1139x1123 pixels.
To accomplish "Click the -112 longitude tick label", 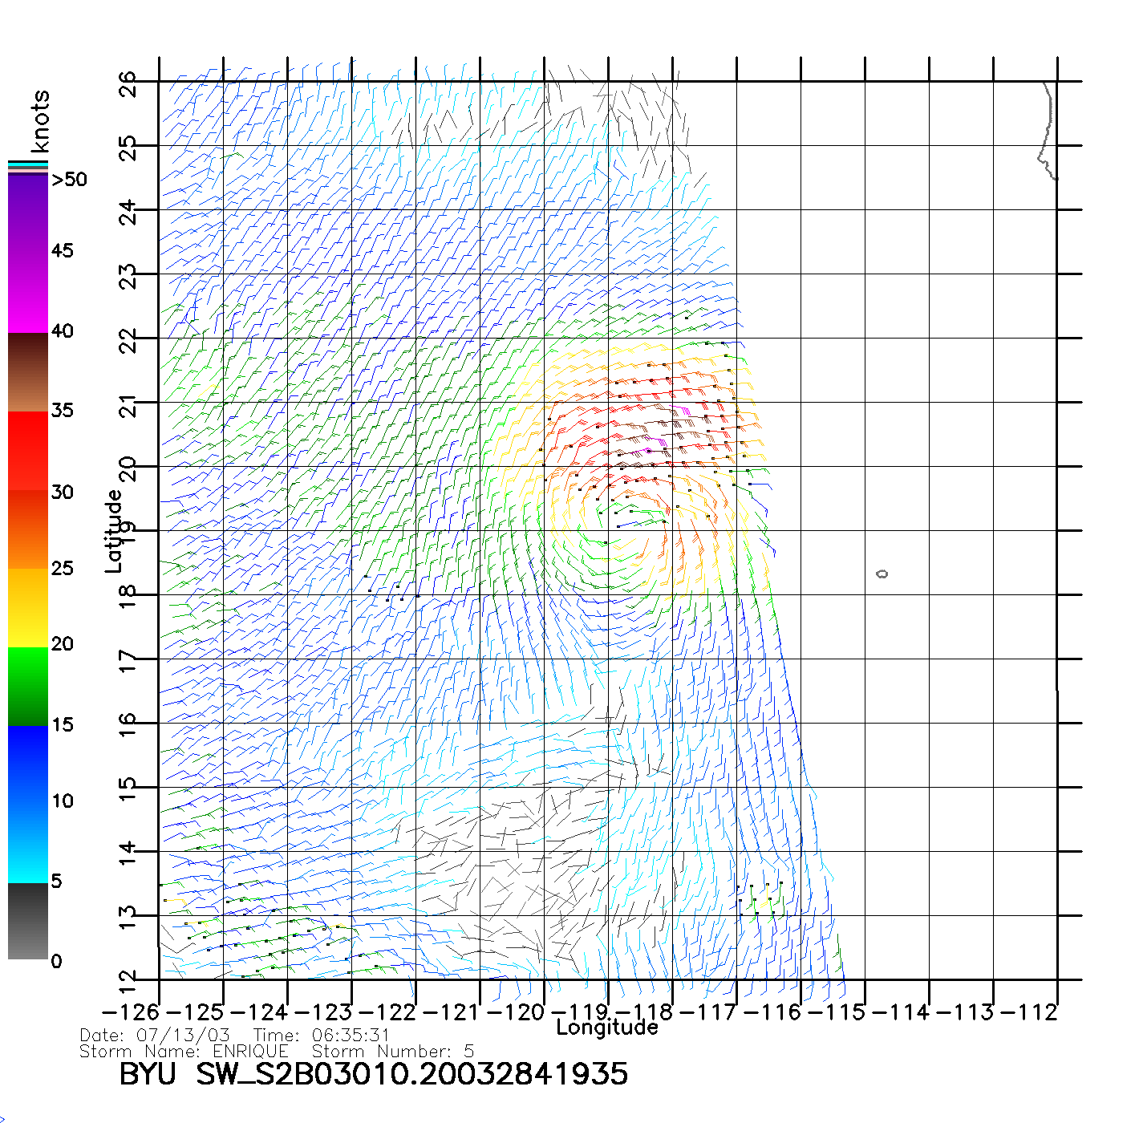I will point(1029,1012).
